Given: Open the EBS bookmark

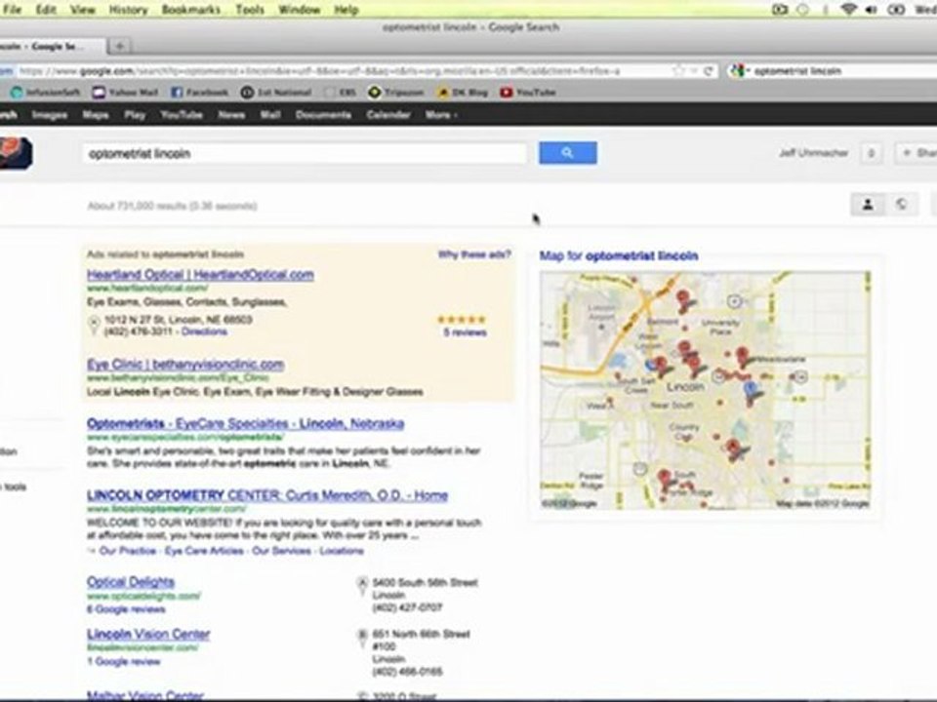Looking at the screenshot, I should click(x=341, y=93).
